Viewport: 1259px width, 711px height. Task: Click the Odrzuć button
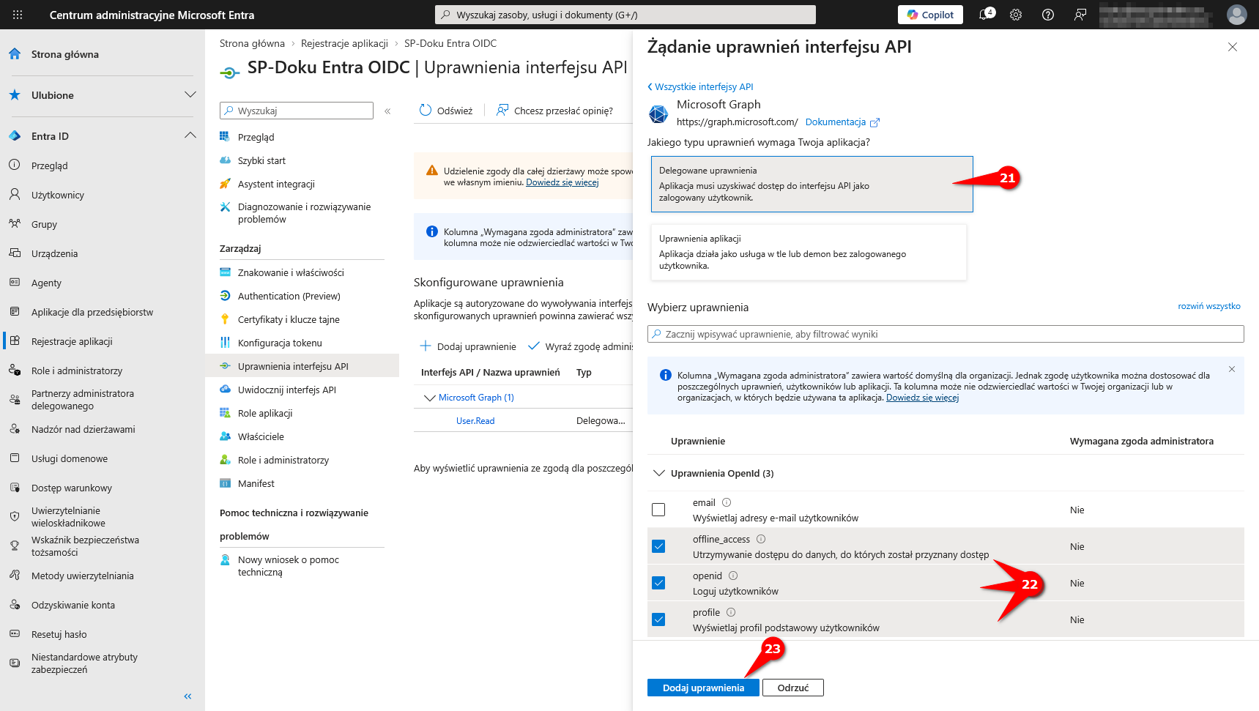point(793,688)
